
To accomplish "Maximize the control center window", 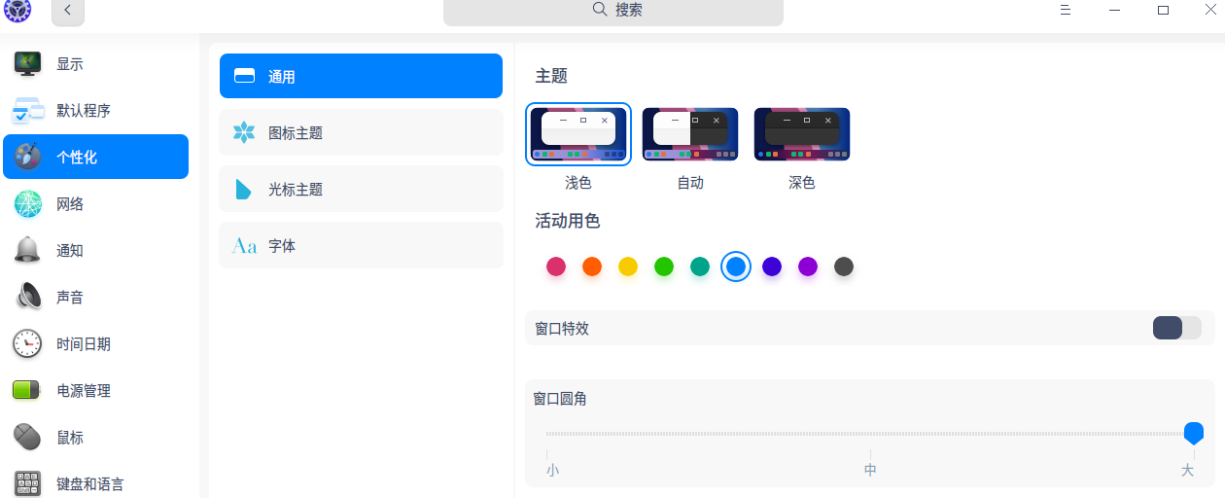I will coord(1163,10).
